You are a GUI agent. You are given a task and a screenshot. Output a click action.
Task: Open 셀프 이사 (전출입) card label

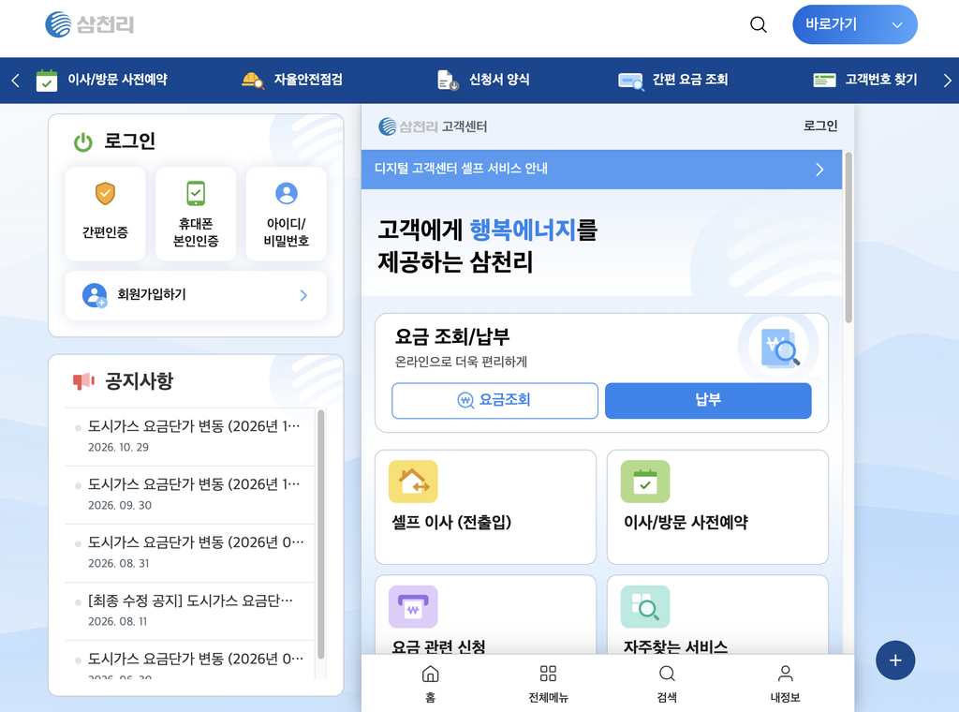tap(451, 523)
